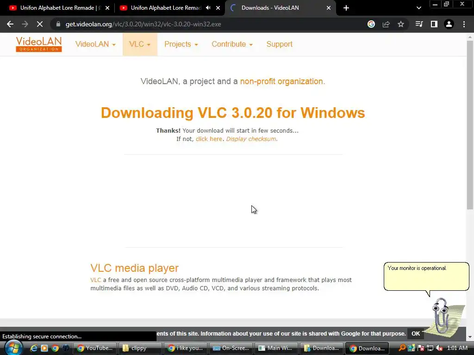Click the 1:01 AM system clock
This screenshot has height=355, width=474.
click(457, 348)
